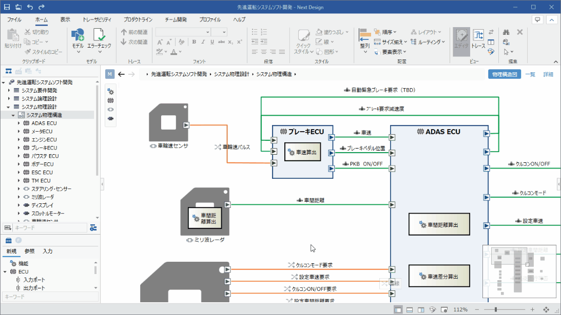Click the トレース view icon
The width and height of the screenshot is (561, 315).
[x=478, y=35]
